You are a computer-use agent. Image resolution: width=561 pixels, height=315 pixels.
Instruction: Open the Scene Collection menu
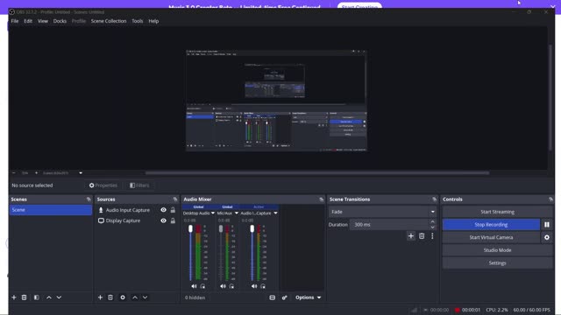(x=109, y=21)
